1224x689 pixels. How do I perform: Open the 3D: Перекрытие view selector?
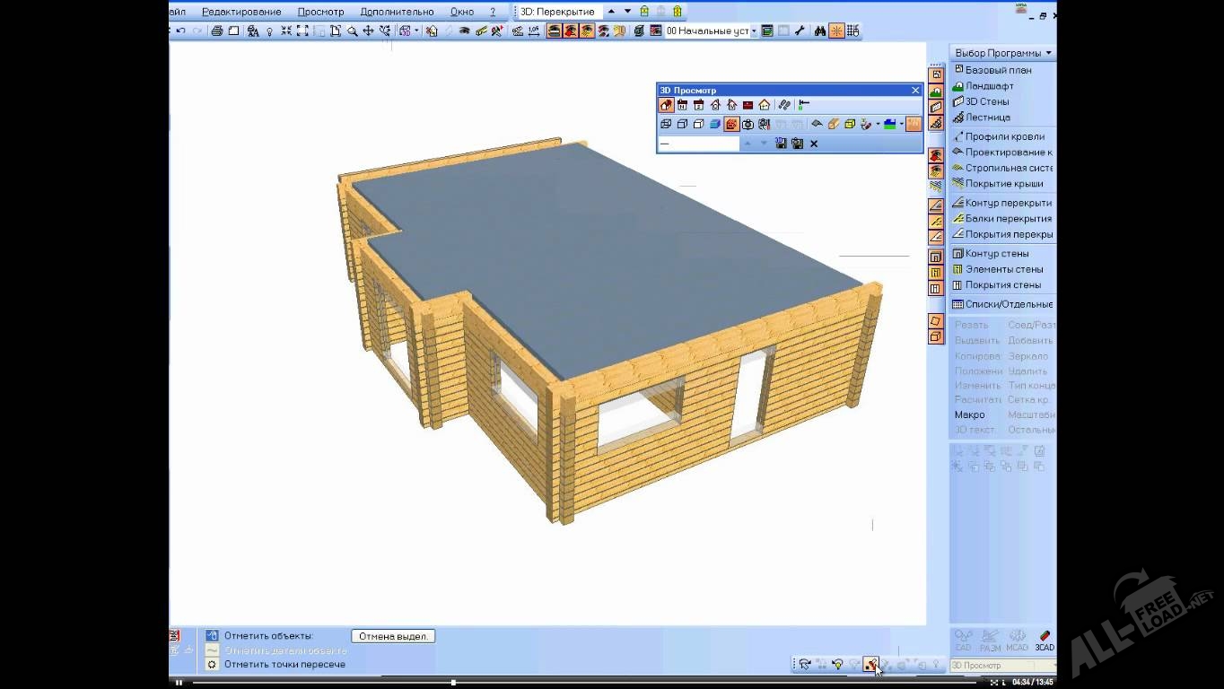pos(557,12)
